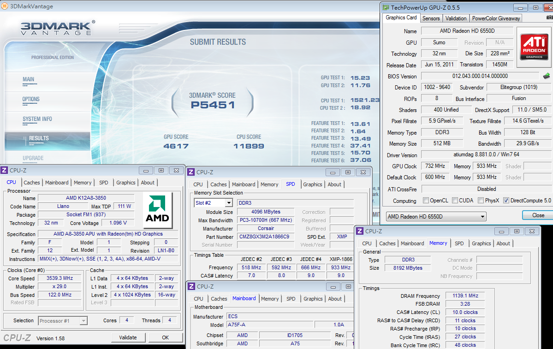Select SPD tab in CPU-Z Memory window
This screenshot has height=349, width=553.
(x=459, y=243)
